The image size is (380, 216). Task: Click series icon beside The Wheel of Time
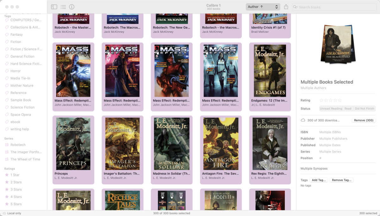coord(7,159)
